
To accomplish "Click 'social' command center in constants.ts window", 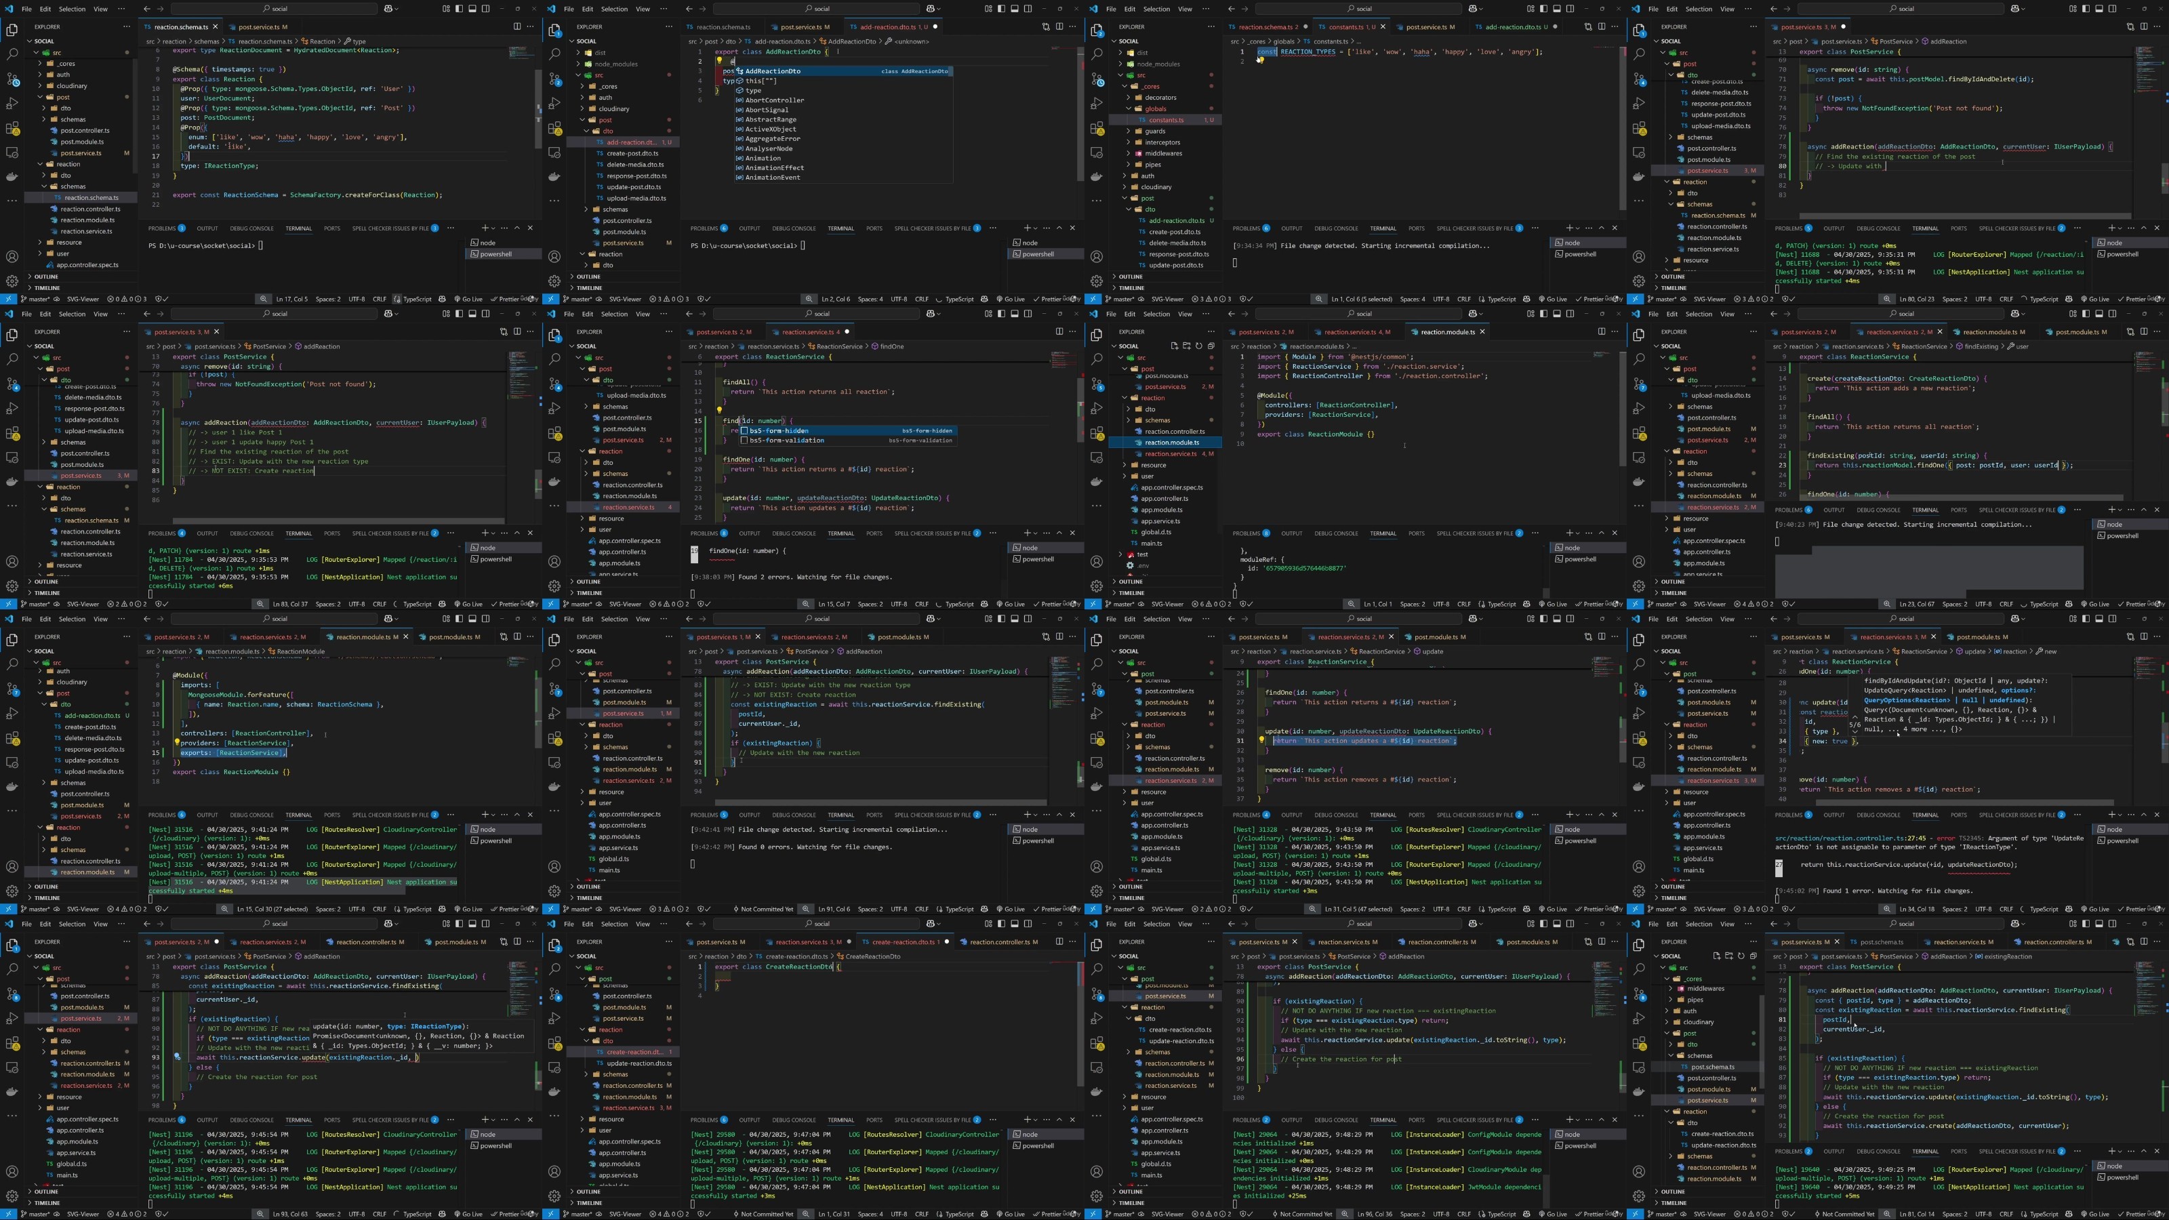I will pyautogui.click(x=1360, y=8).
